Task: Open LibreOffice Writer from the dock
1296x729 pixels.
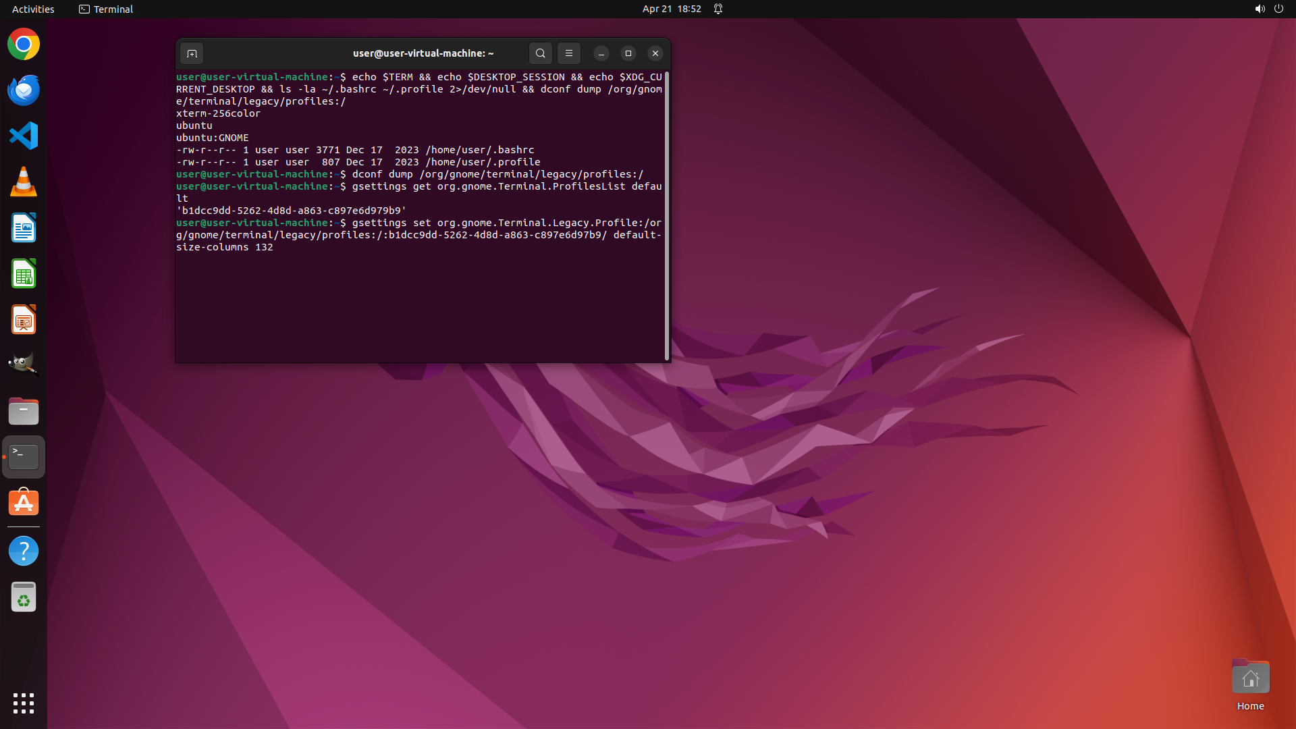Action: point(24,228)
